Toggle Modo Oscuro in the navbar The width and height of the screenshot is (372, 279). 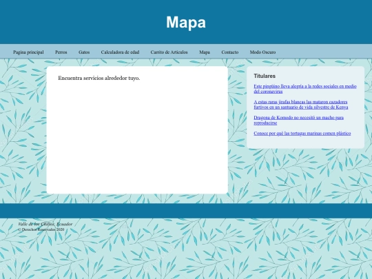tap(262, 52)
